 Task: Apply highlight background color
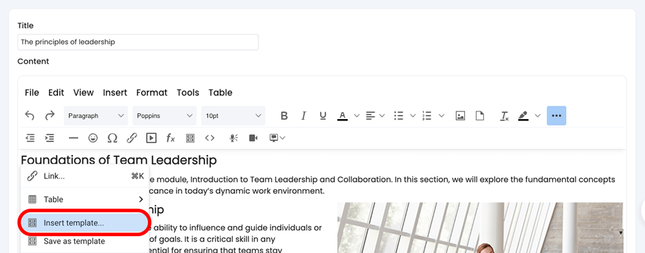click(523, 116)
